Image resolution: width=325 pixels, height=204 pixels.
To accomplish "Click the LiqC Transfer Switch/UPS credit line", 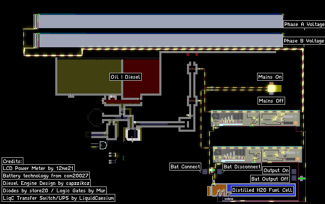I will (x=58, y=198).
